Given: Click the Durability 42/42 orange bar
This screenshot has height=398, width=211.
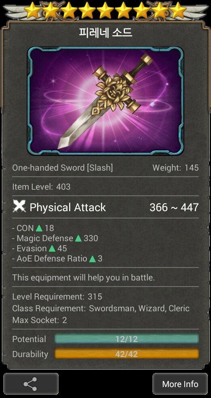Looking at the screenshot, I should coord(127,354).
